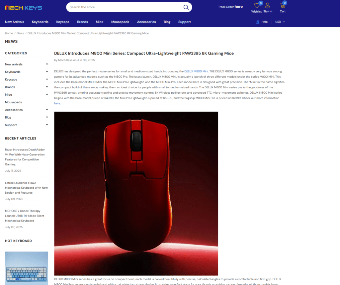Viewport: 340px width, 285px height.
Task: Click the Help link text
Action: tap(264, 22)
